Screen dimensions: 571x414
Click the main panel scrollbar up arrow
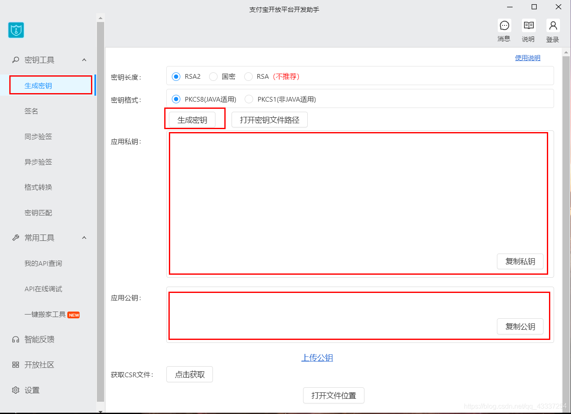click(566, 52)
